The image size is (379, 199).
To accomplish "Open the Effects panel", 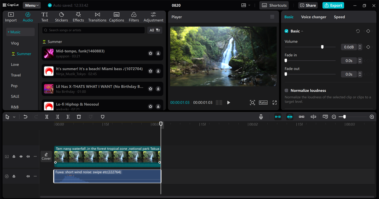I will (78, 17).
